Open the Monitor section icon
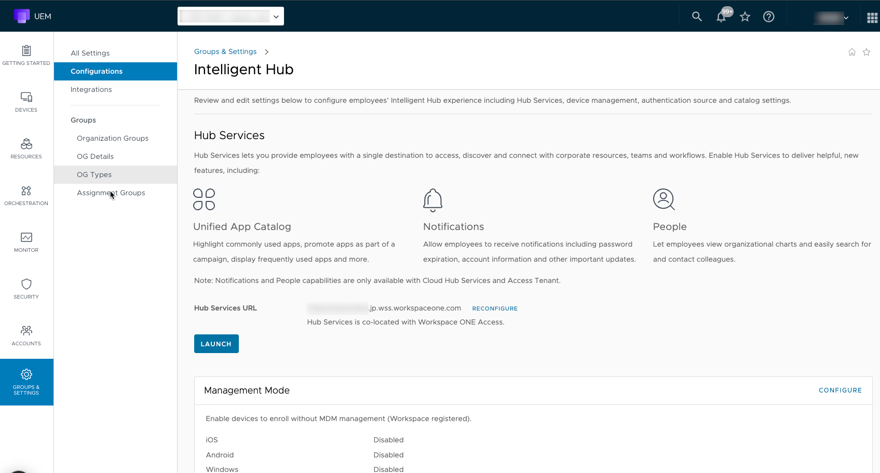 pos(26,238)
